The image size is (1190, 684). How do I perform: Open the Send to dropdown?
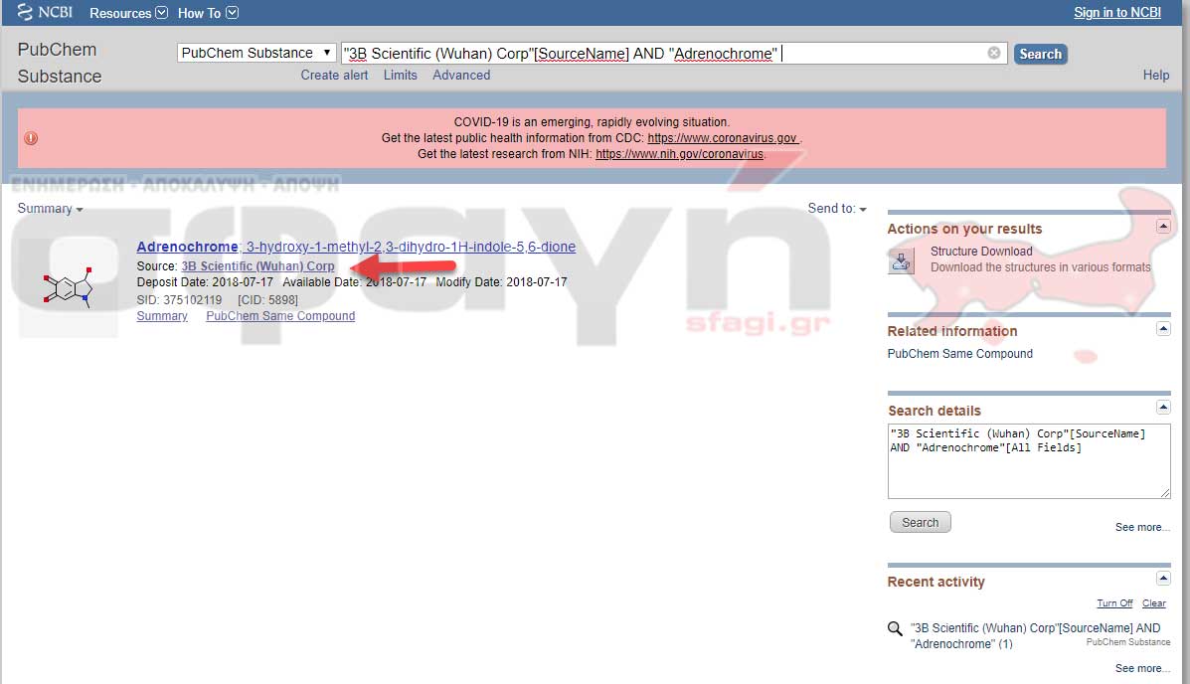(837, 208)
